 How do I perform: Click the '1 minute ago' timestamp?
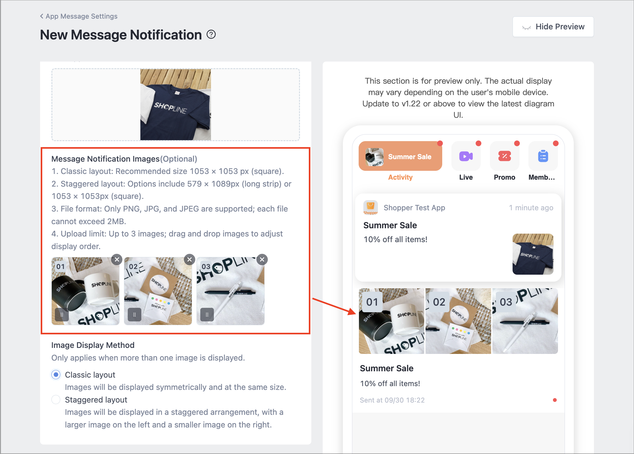coord(531,208)
